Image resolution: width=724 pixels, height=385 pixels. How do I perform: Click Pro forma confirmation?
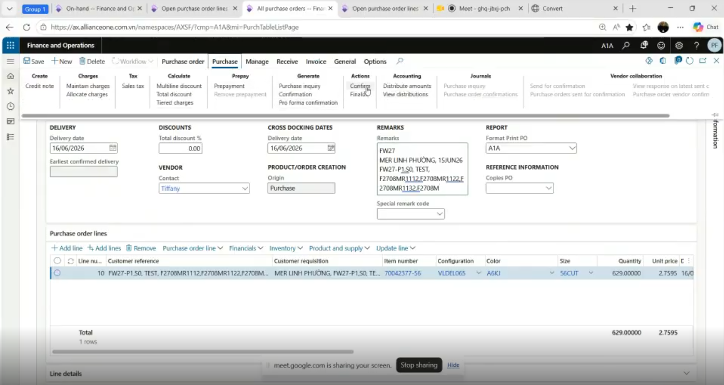tap(308, 102)
